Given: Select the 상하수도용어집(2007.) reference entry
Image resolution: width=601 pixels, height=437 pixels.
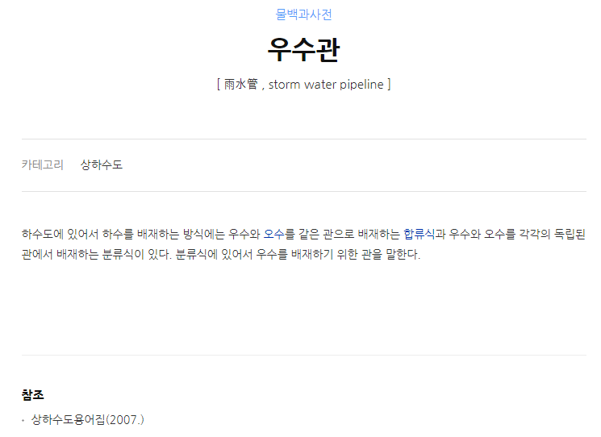Looking at the screenshot, I should pyautogui.click(x=87, y=420).
